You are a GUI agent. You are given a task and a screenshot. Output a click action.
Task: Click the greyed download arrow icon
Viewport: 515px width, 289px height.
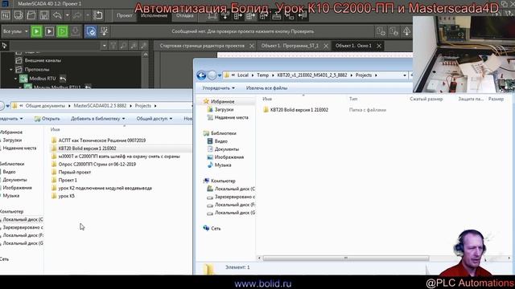tap(75, 31)
